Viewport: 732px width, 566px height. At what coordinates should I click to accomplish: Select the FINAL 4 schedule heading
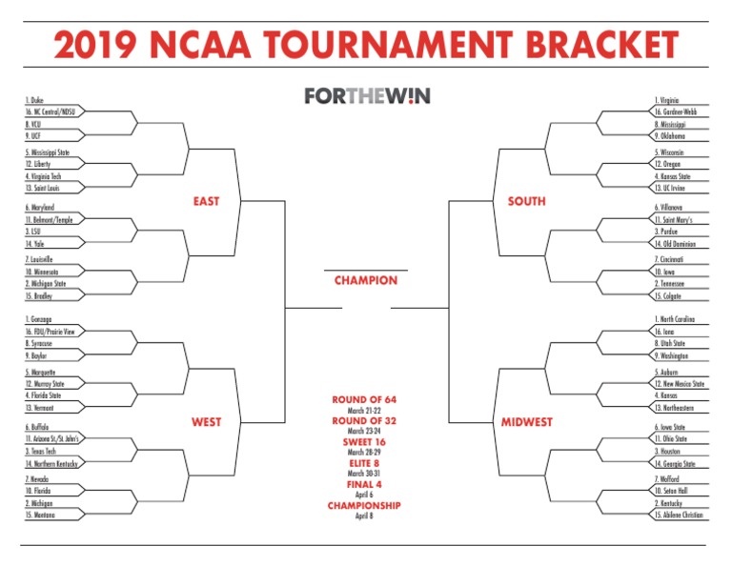pos(366,484)
